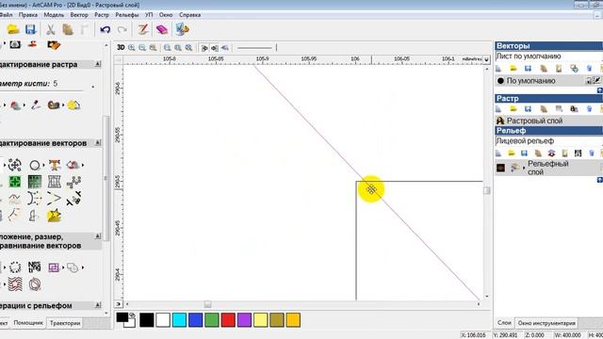
Task: Zoom out on the 2D view
Action: click(142, 48)
